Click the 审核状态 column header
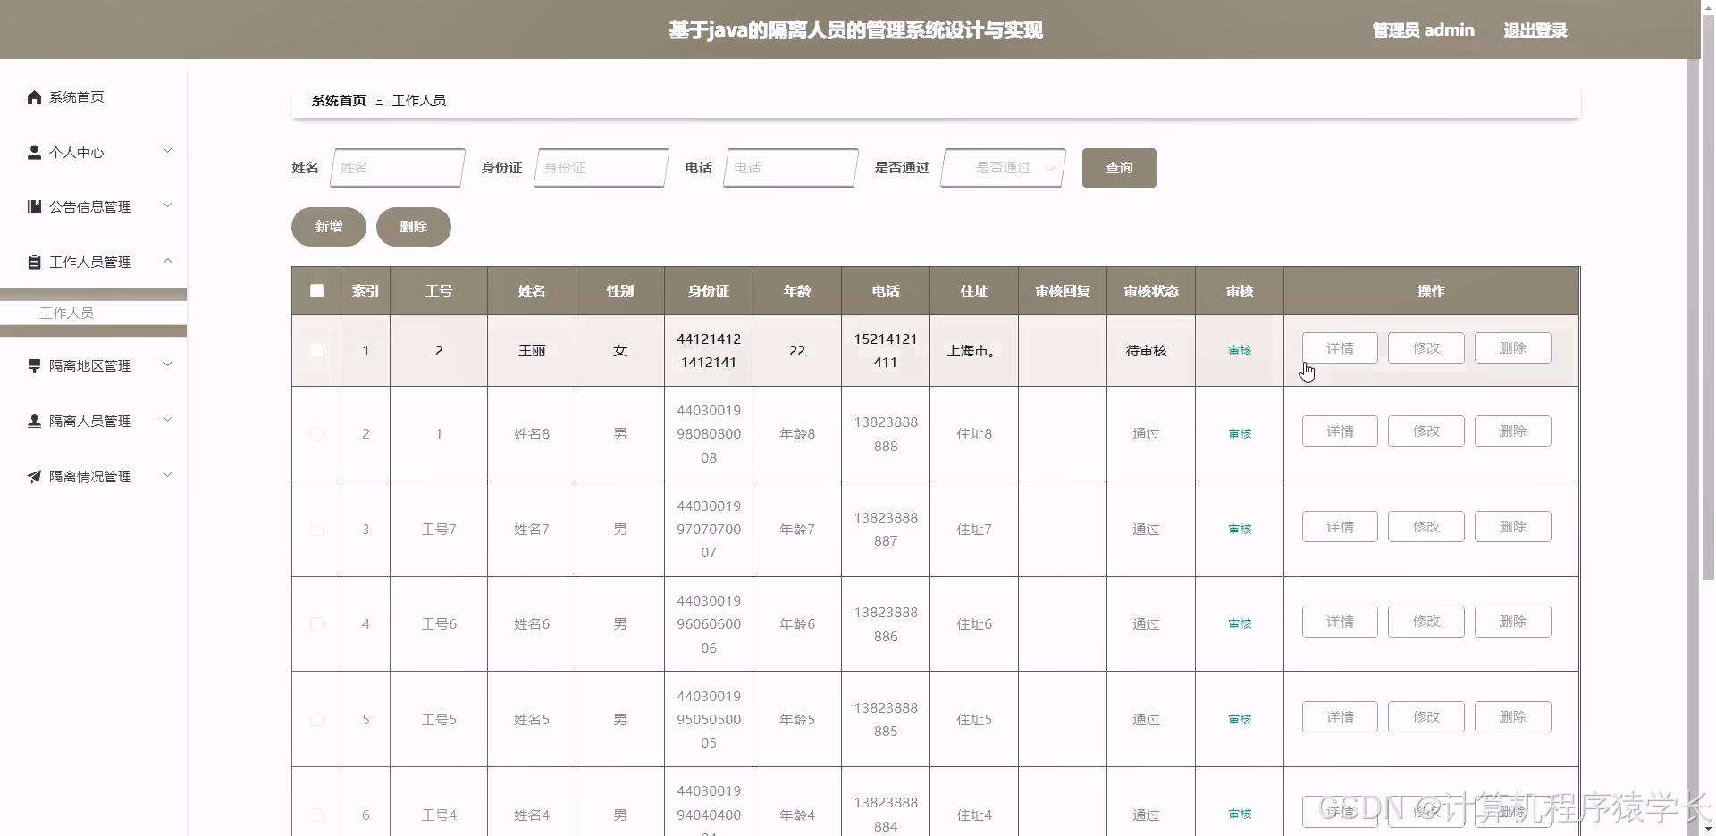This screenshot has width=1716, height=836. point(1151,290)
